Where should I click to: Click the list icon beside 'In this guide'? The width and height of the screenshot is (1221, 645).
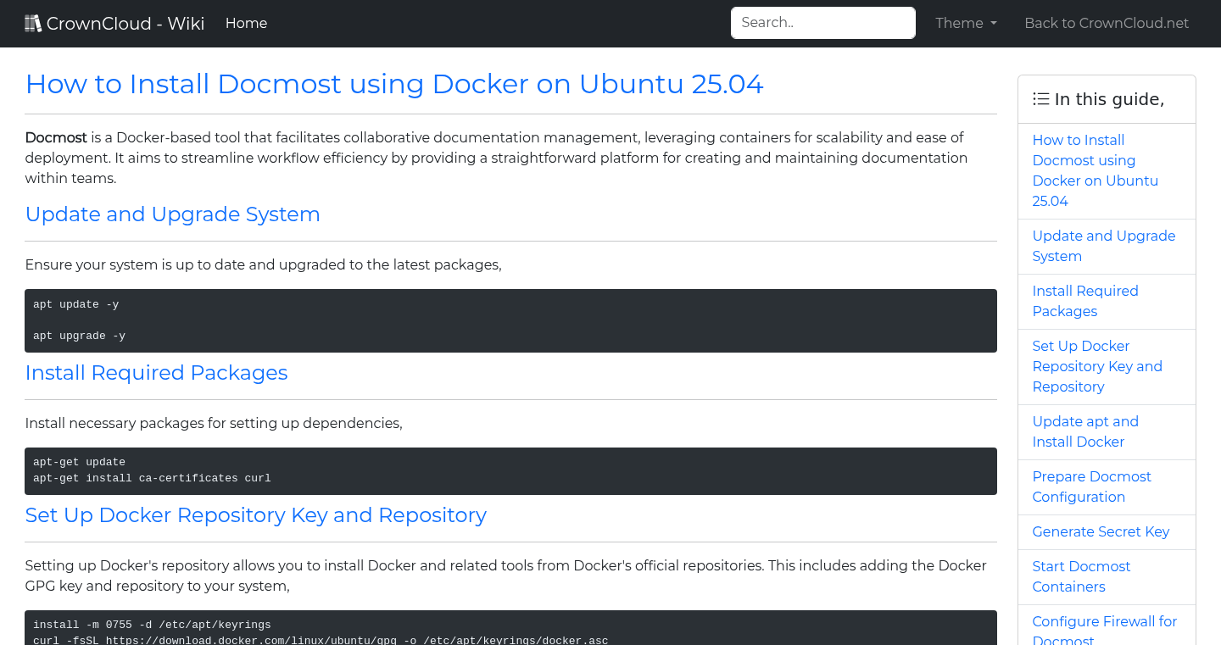click(x=1040, y=99)
